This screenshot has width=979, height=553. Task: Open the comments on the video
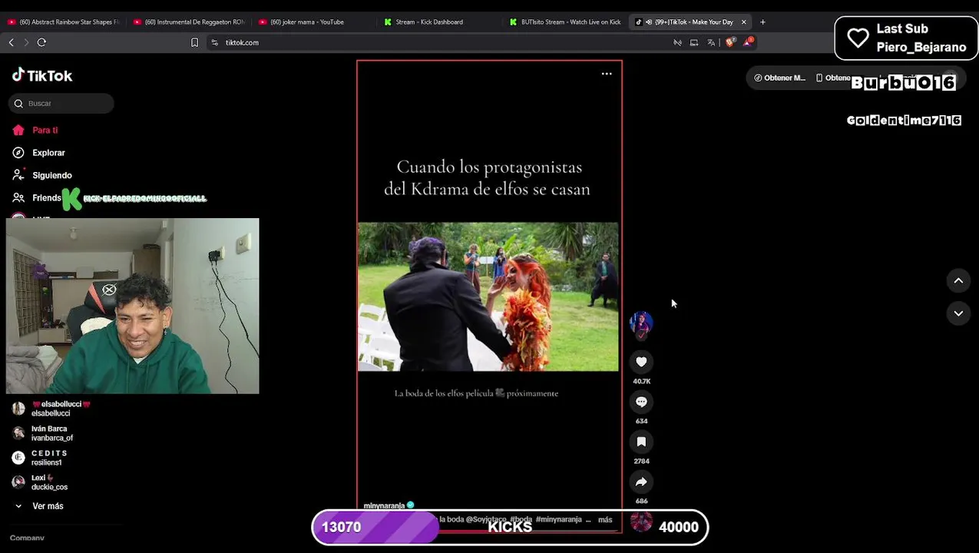(641, 402)
